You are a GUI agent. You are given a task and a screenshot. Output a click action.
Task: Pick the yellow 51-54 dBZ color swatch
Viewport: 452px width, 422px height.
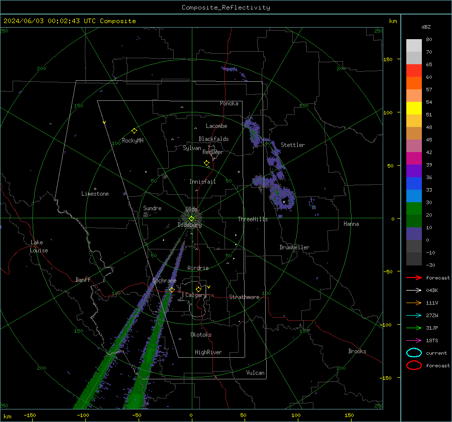[414, 108]
